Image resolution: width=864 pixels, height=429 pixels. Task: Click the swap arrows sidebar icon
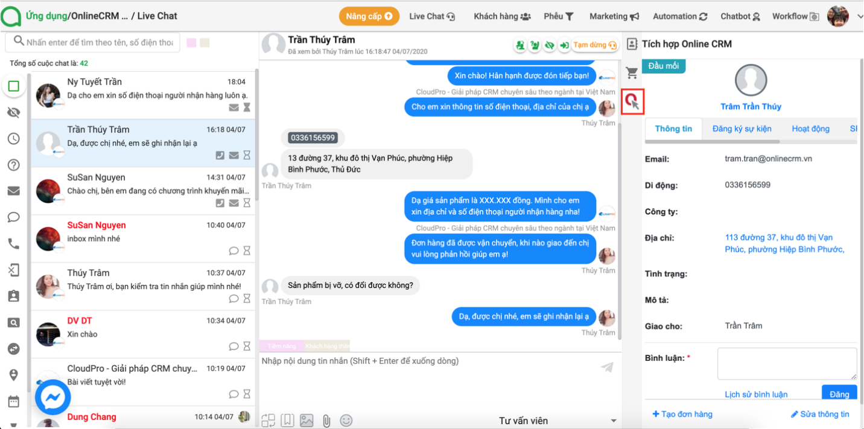[x=14, y=349]
